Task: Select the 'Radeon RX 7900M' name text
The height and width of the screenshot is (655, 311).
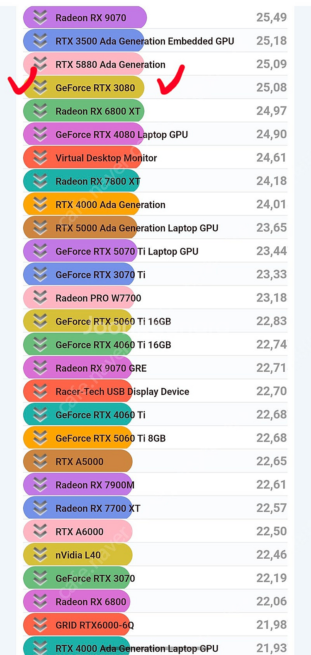Action: 95,485
